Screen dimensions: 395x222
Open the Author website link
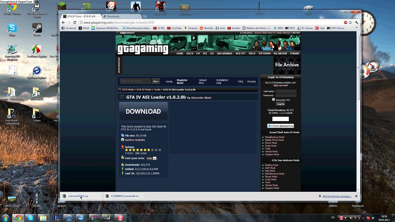tap(135, 140)
